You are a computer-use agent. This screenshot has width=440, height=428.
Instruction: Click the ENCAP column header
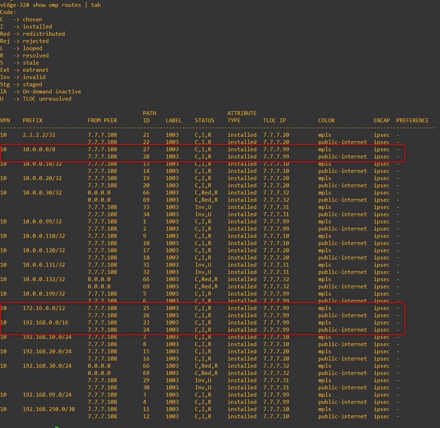[382, 121]
